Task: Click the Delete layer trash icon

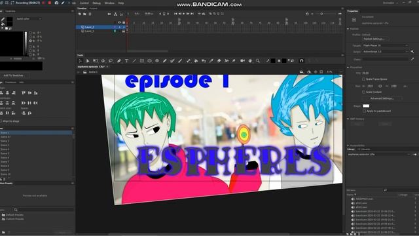Action: pos(90,14)
